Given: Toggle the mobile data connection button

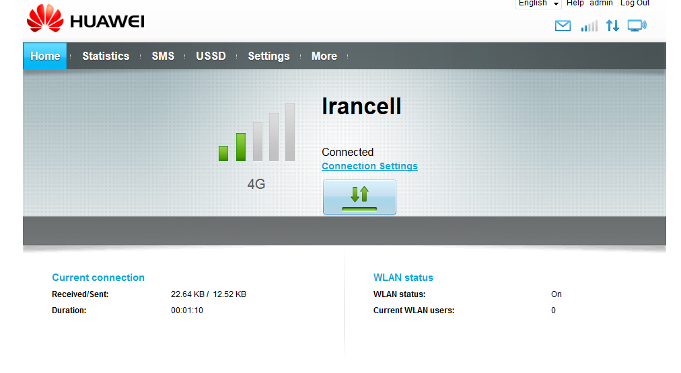Looking at the screenshot, I should pyautogui.click(x=359, y=197).
